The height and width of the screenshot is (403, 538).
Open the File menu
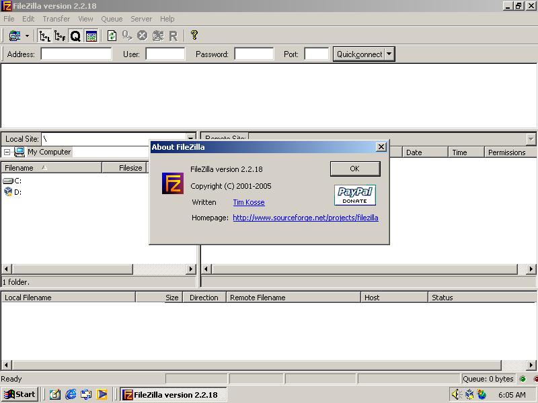(x=9, y=19)
